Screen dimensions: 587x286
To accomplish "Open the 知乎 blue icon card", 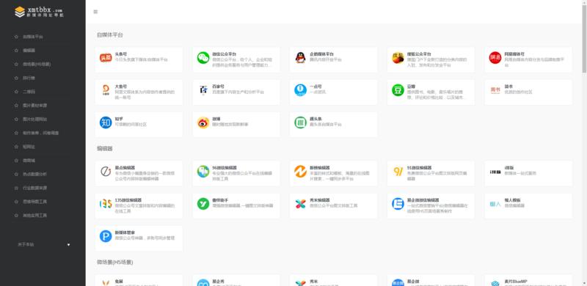I will pyautogui.click(x=139, y=124).
